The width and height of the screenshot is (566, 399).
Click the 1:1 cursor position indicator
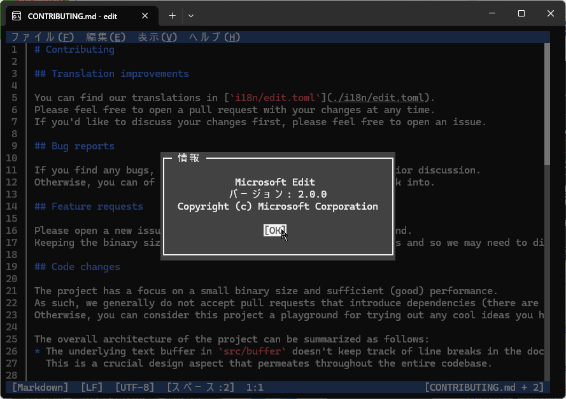[x=255, y=388]
